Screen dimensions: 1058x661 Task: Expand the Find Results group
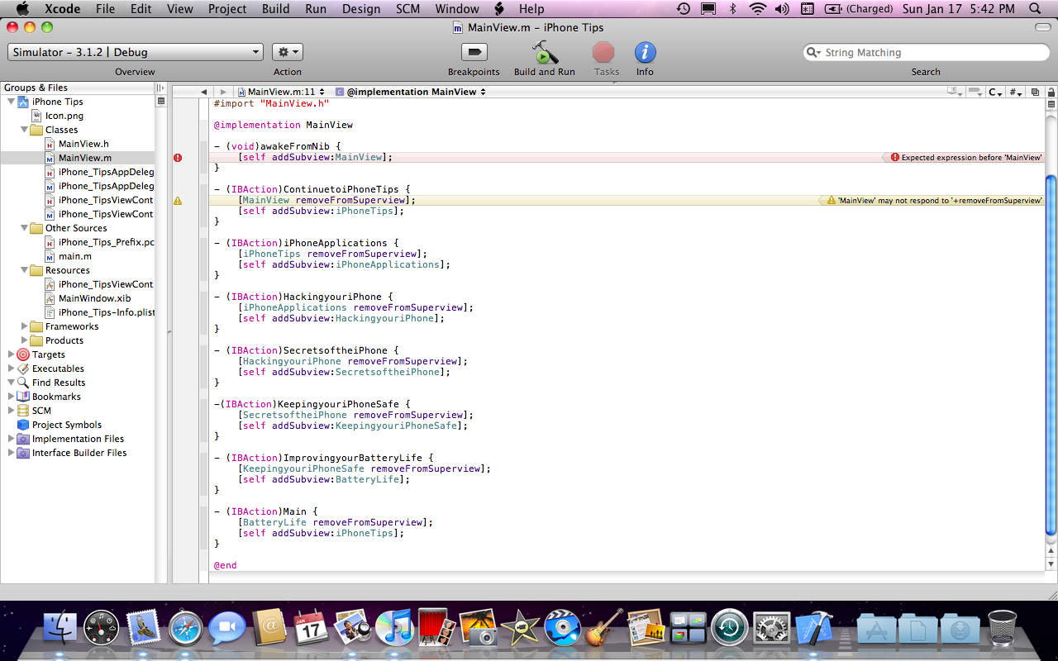[11, 383]
